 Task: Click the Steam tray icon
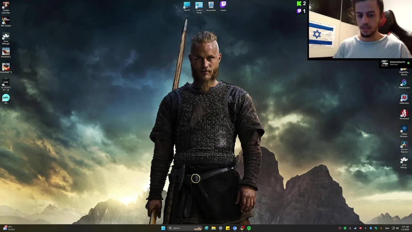coord(355,228)
